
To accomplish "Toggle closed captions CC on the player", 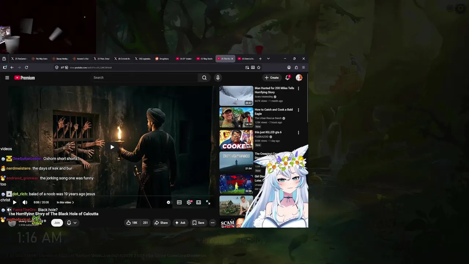I will tap(179, 202).
